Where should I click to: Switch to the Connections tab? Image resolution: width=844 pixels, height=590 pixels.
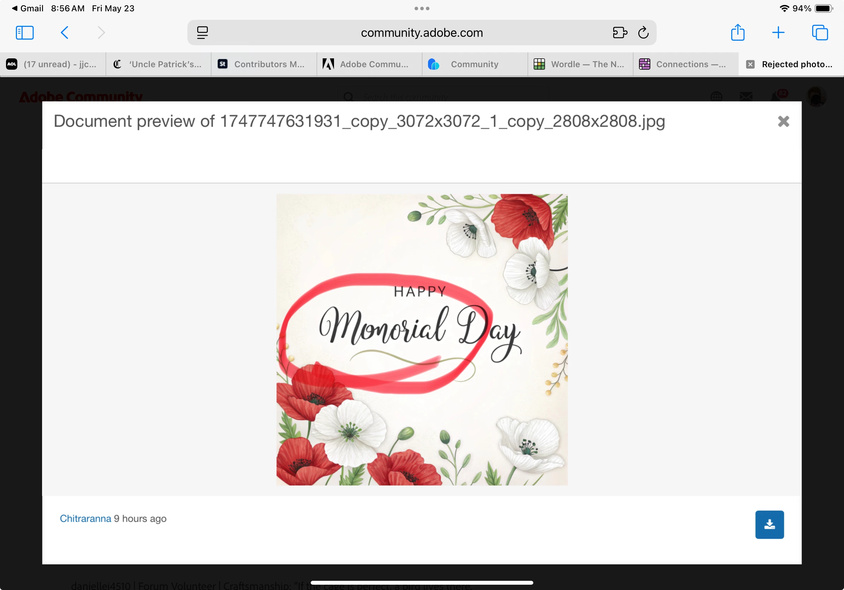point(686,64)
